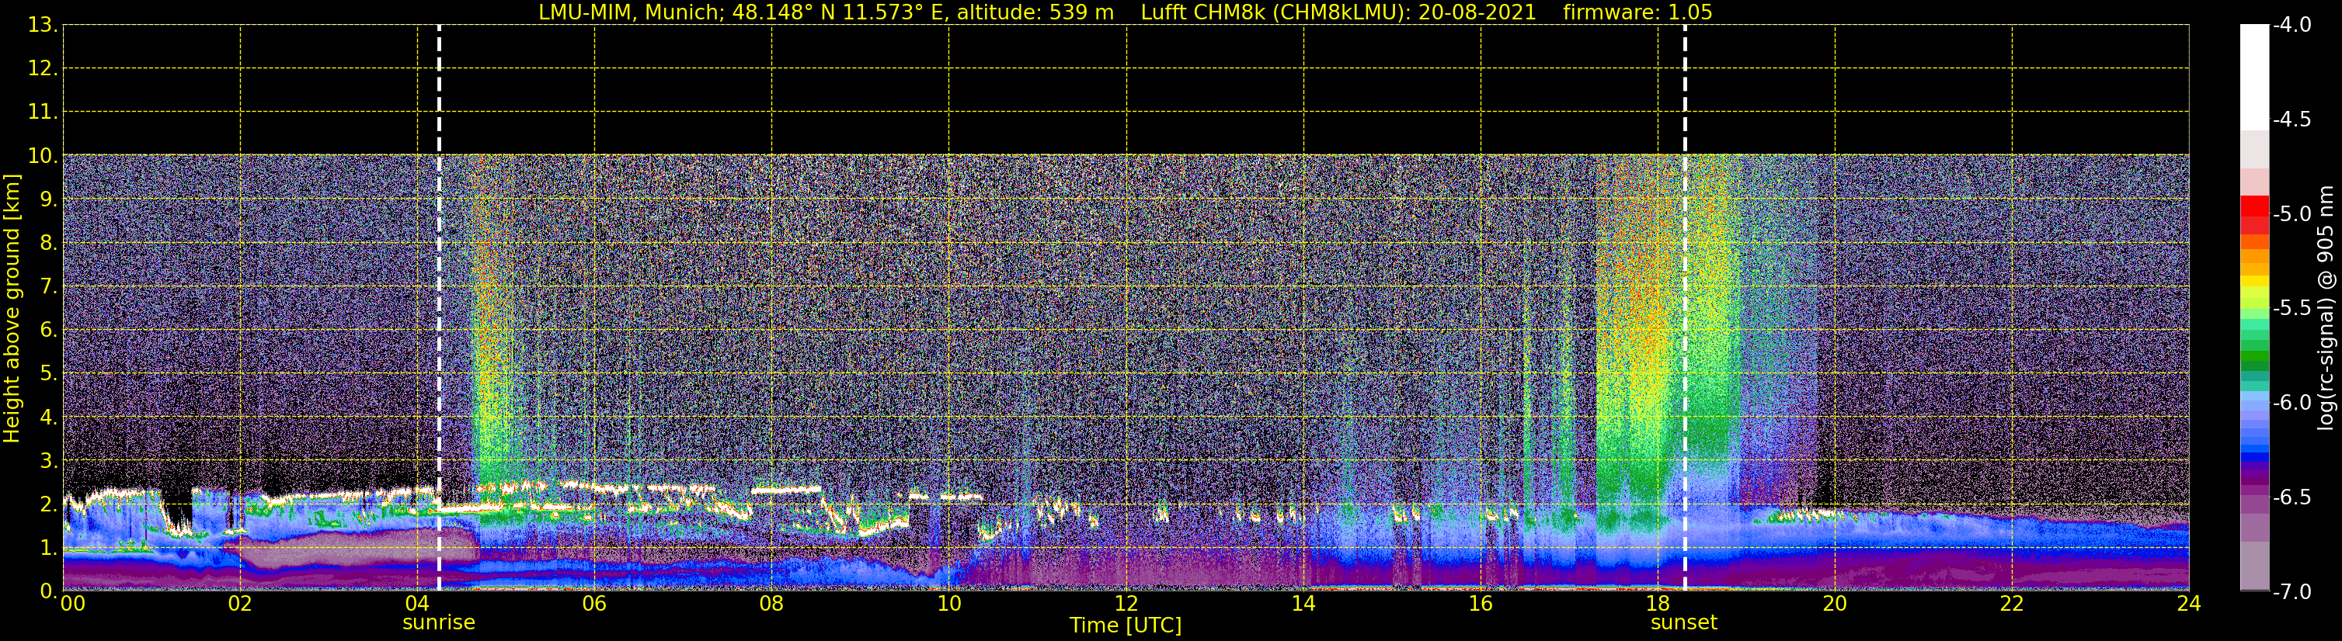The image size is (2342, 641).
Task: Click the 'Lufft CHM8k (CHM8kLMU)' device label
Action: click(1270, 12)
